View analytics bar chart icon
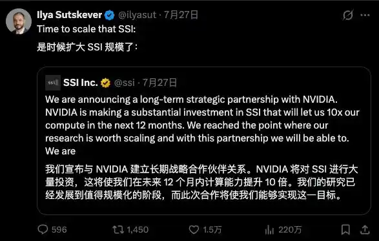This screenshot has height=241, width=379. (269, 229)
